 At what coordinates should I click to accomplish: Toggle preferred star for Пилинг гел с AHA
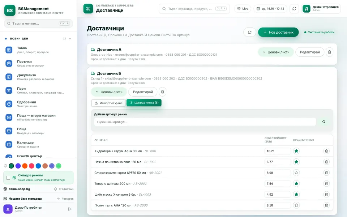click(x=296, y=205)
